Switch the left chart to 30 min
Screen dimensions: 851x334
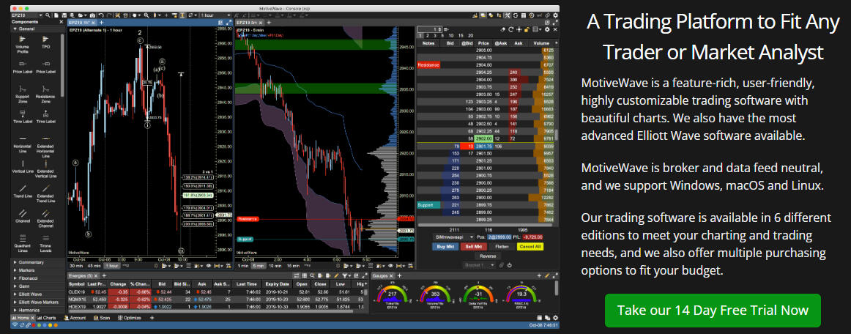[76, 266]
